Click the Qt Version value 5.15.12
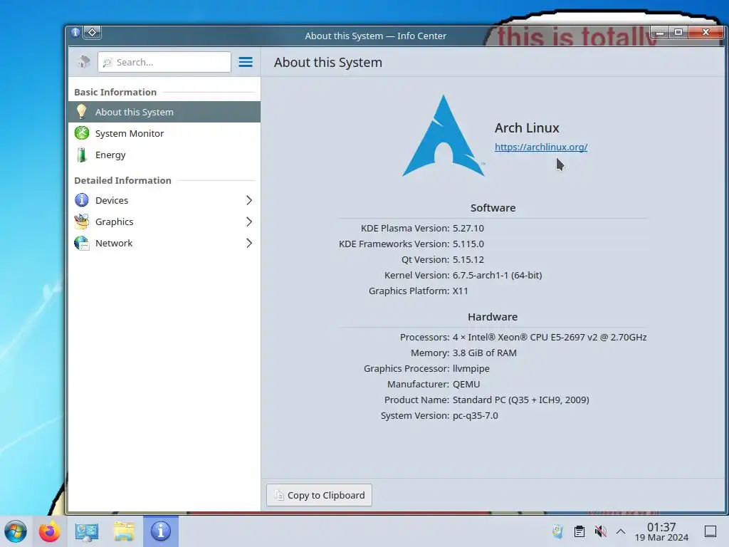The image size is (729, 547). tap(468, 259)
